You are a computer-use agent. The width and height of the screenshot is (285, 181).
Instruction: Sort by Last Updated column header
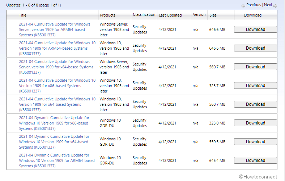[x=170, y=15]
